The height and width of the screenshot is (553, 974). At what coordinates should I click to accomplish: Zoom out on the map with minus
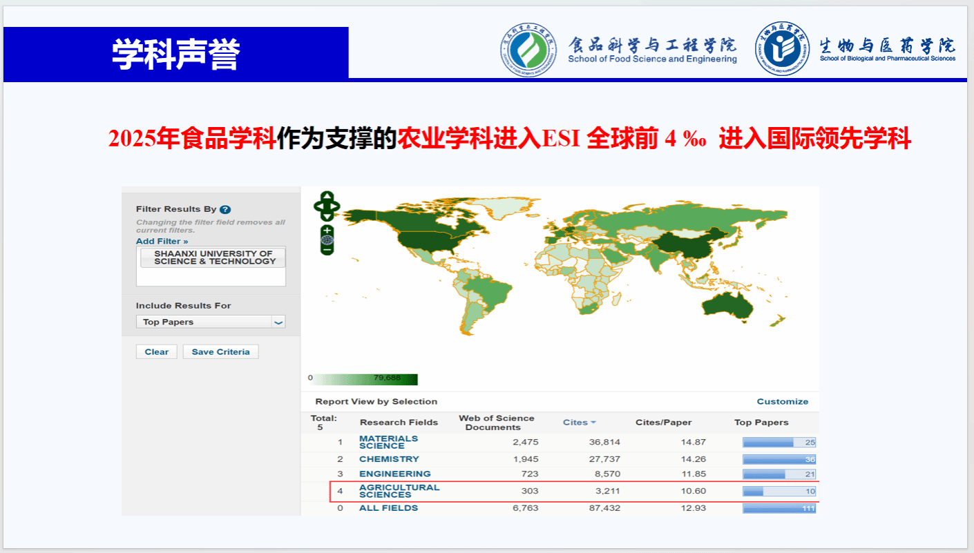[x=327, y=249]
